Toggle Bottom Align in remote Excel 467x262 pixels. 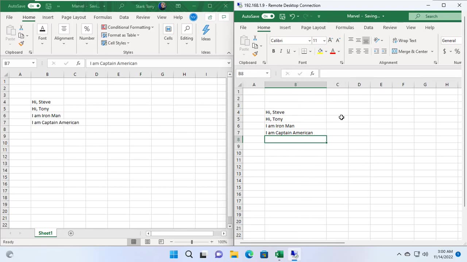pos(366,40)
